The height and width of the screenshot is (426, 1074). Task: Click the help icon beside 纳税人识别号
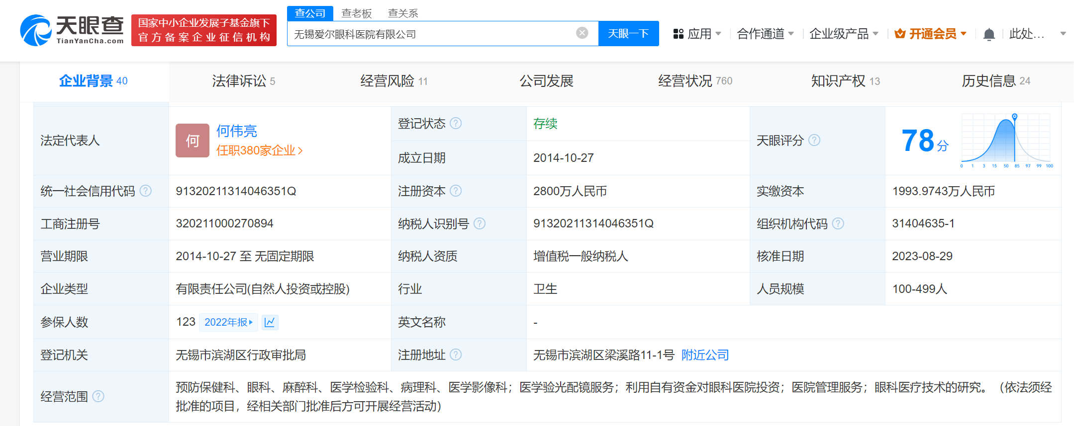tap(480, 223)
